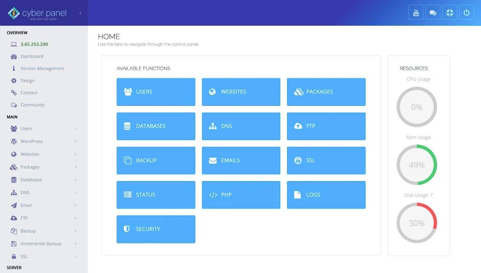Open the WEBSITES function tile
Screen dimensions: 481x273
tap(241, 92)
